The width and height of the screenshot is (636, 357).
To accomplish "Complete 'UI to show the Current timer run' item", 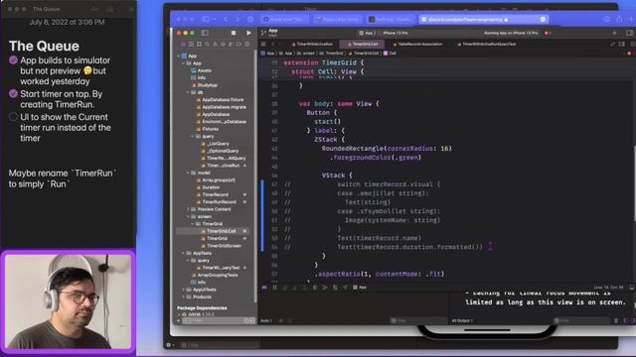I will tap(13, 117).
